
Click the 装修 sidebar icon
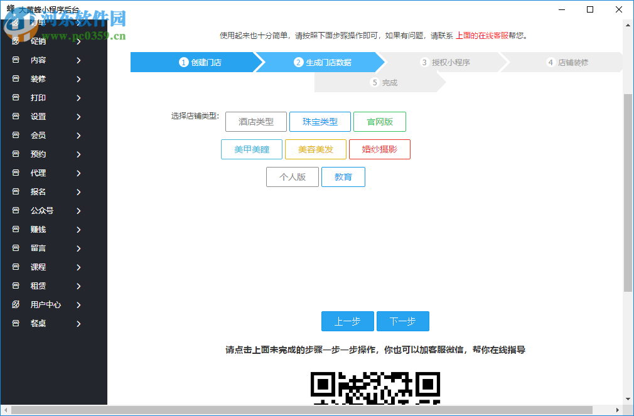pyautogui.click(x=15, y=78)
